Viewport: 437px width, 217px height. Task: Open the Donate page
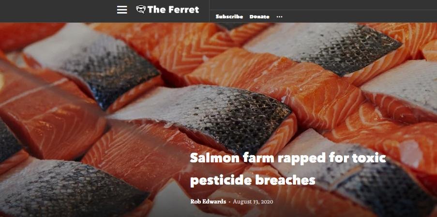coord(259,17)
